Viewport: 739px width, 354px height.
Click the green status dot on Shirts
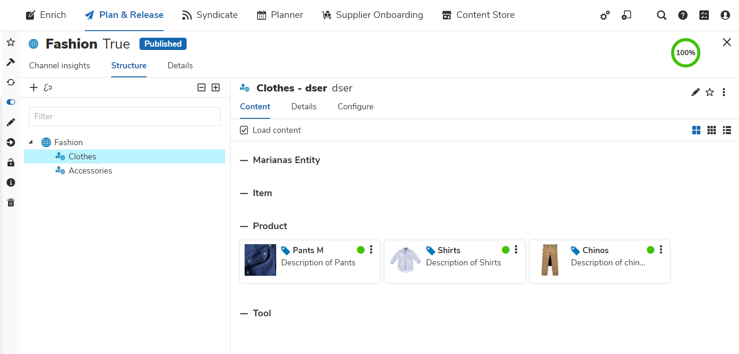click(x=506, y=250)
